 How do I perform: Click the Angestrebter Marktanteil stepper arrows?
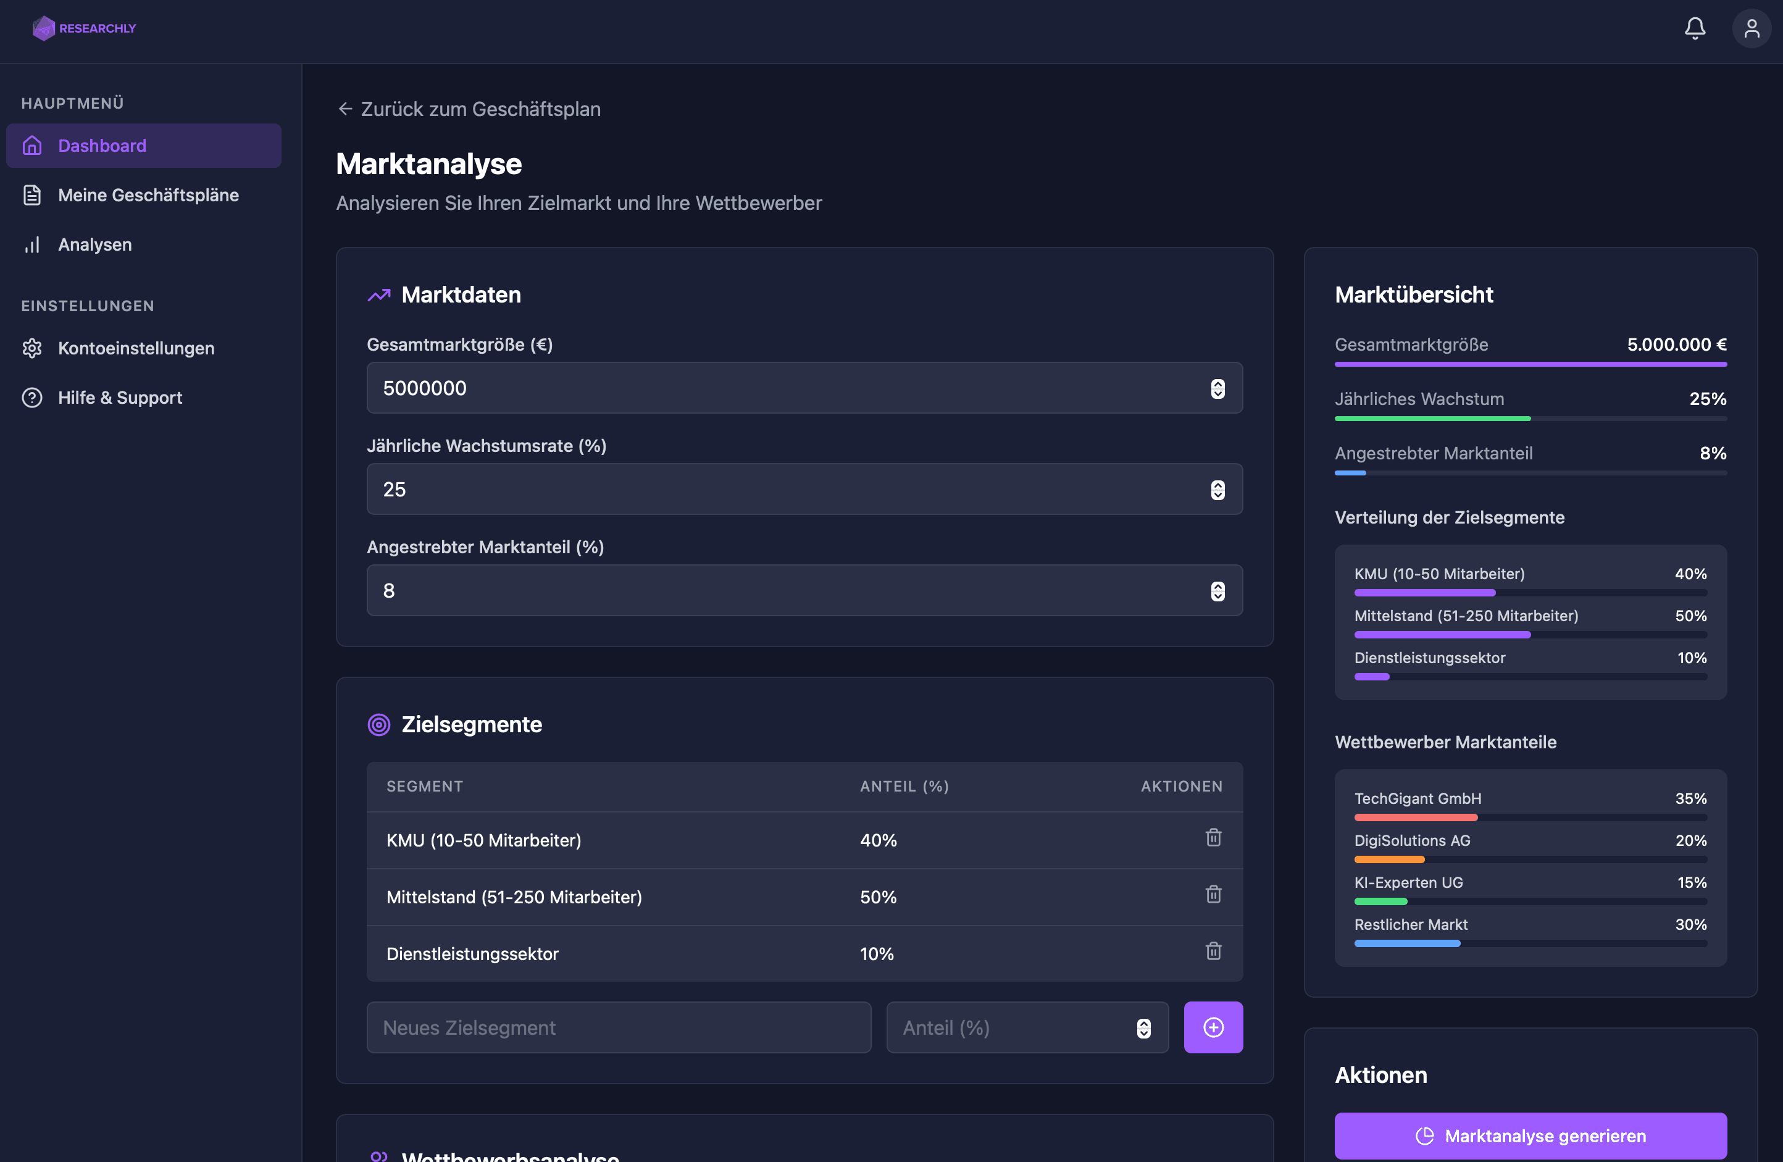pyautogui.click(x=1217, y=591)
